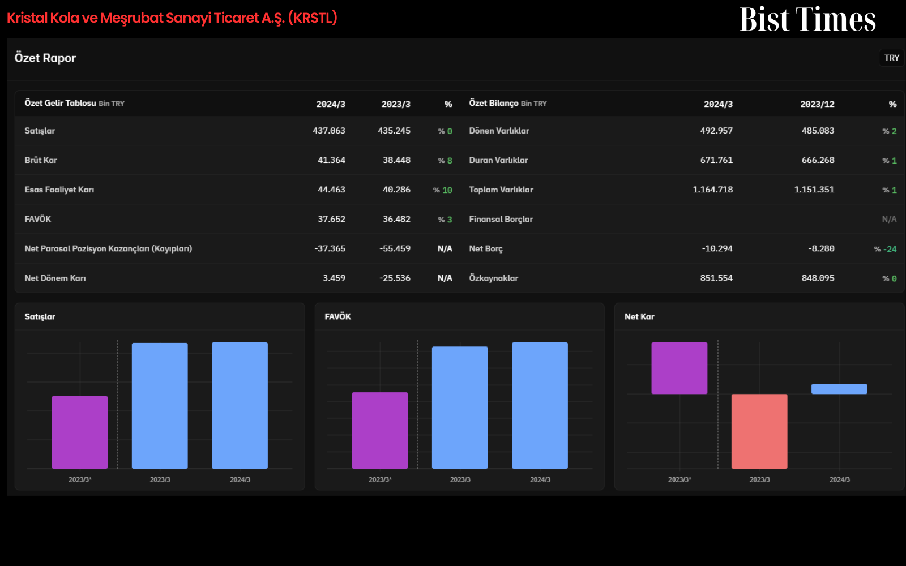Select the blue 2024/3 bar in FAVÖK chart

coord(540,405)
